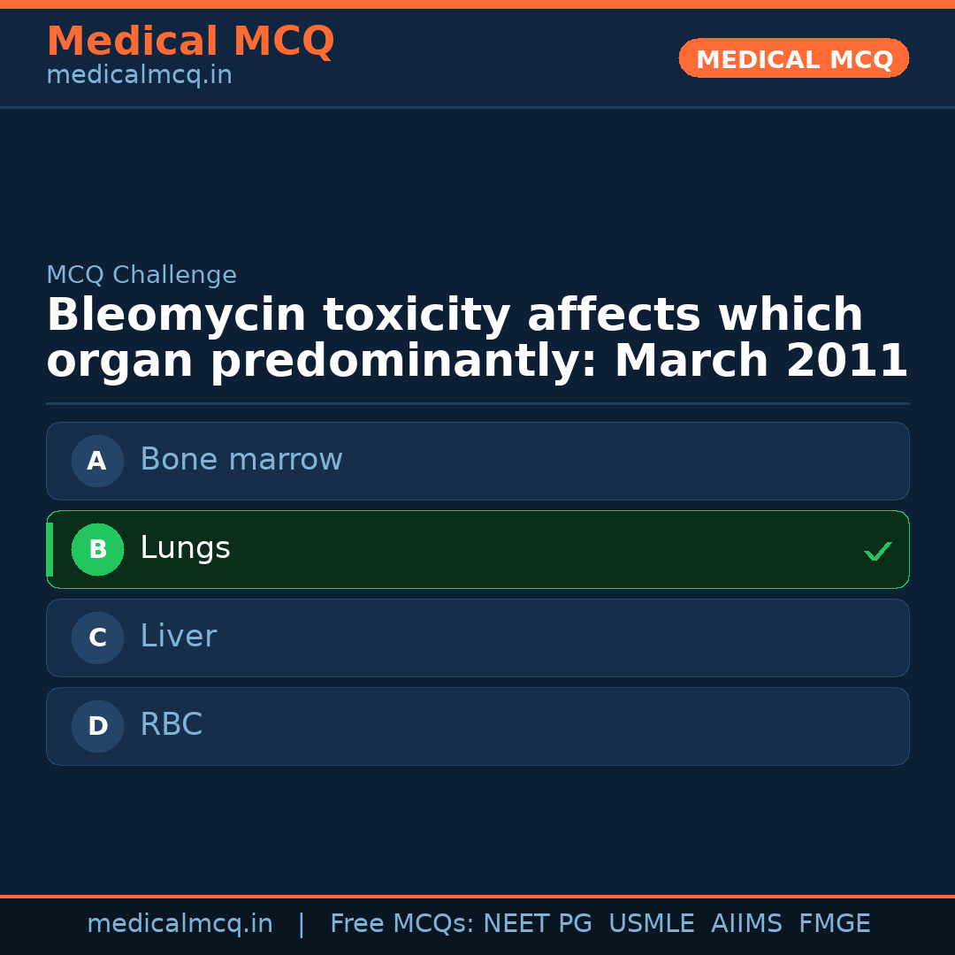Viewport: 955px width, 955px height.
Task: Click the green checkmark on Lungs option
Action: click(x=877, y=551)
